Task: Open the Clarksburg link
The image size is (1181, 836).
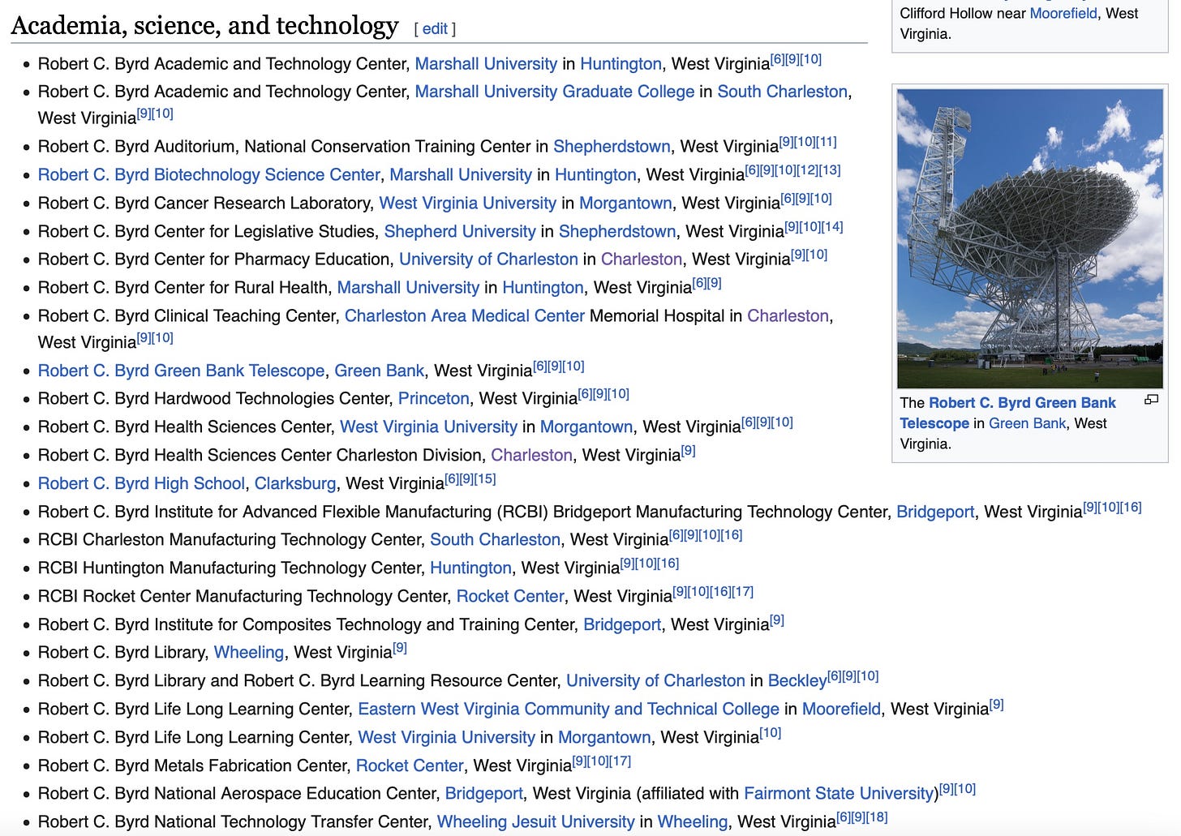Action: pos(295,484)
